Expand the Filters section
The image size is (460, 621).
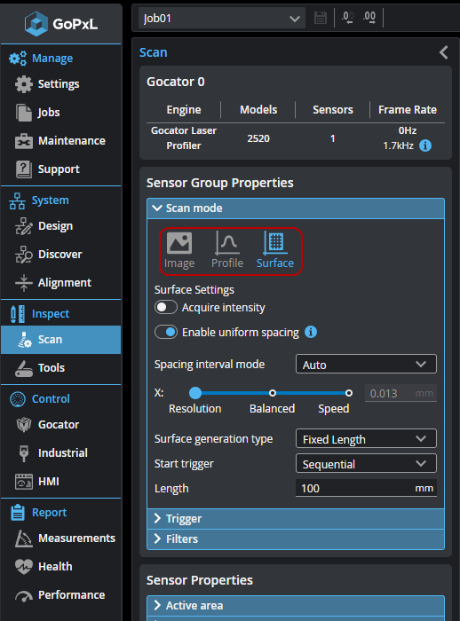(296, 539)
